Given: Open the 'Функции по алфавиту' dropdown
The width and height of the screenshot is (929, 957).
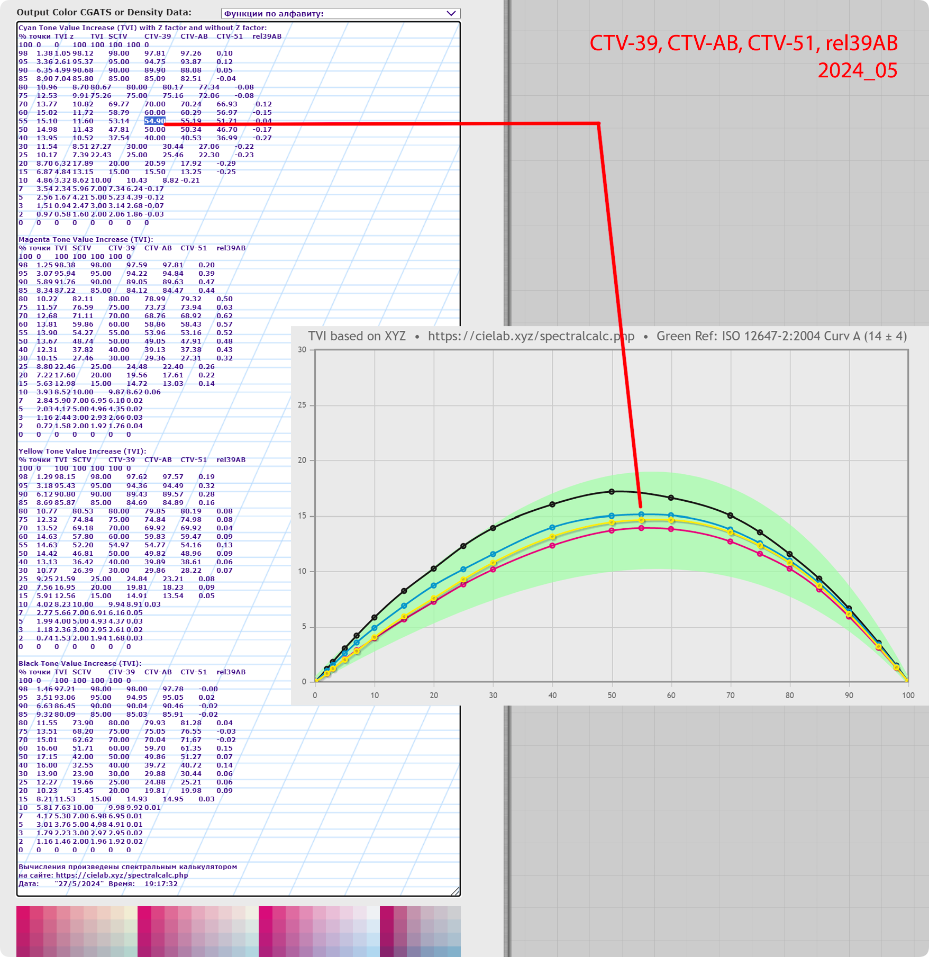Looking at the screenshot, I should pos(340,14).
